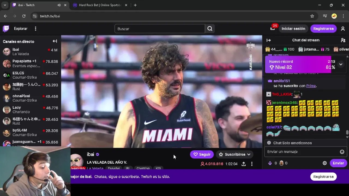The width and height of the screenshot is (349, 196).
Task: Click the Español tag
Action: tap(114, 169)
